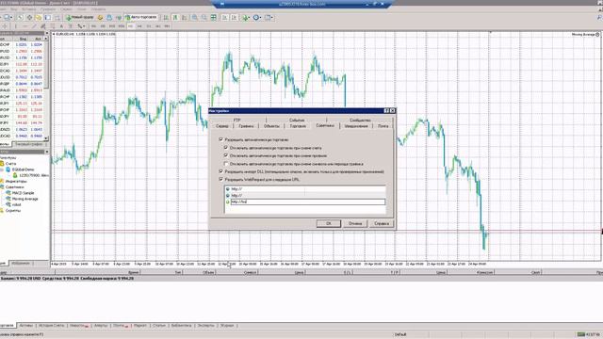Click the Счета accounts folder

10,163
